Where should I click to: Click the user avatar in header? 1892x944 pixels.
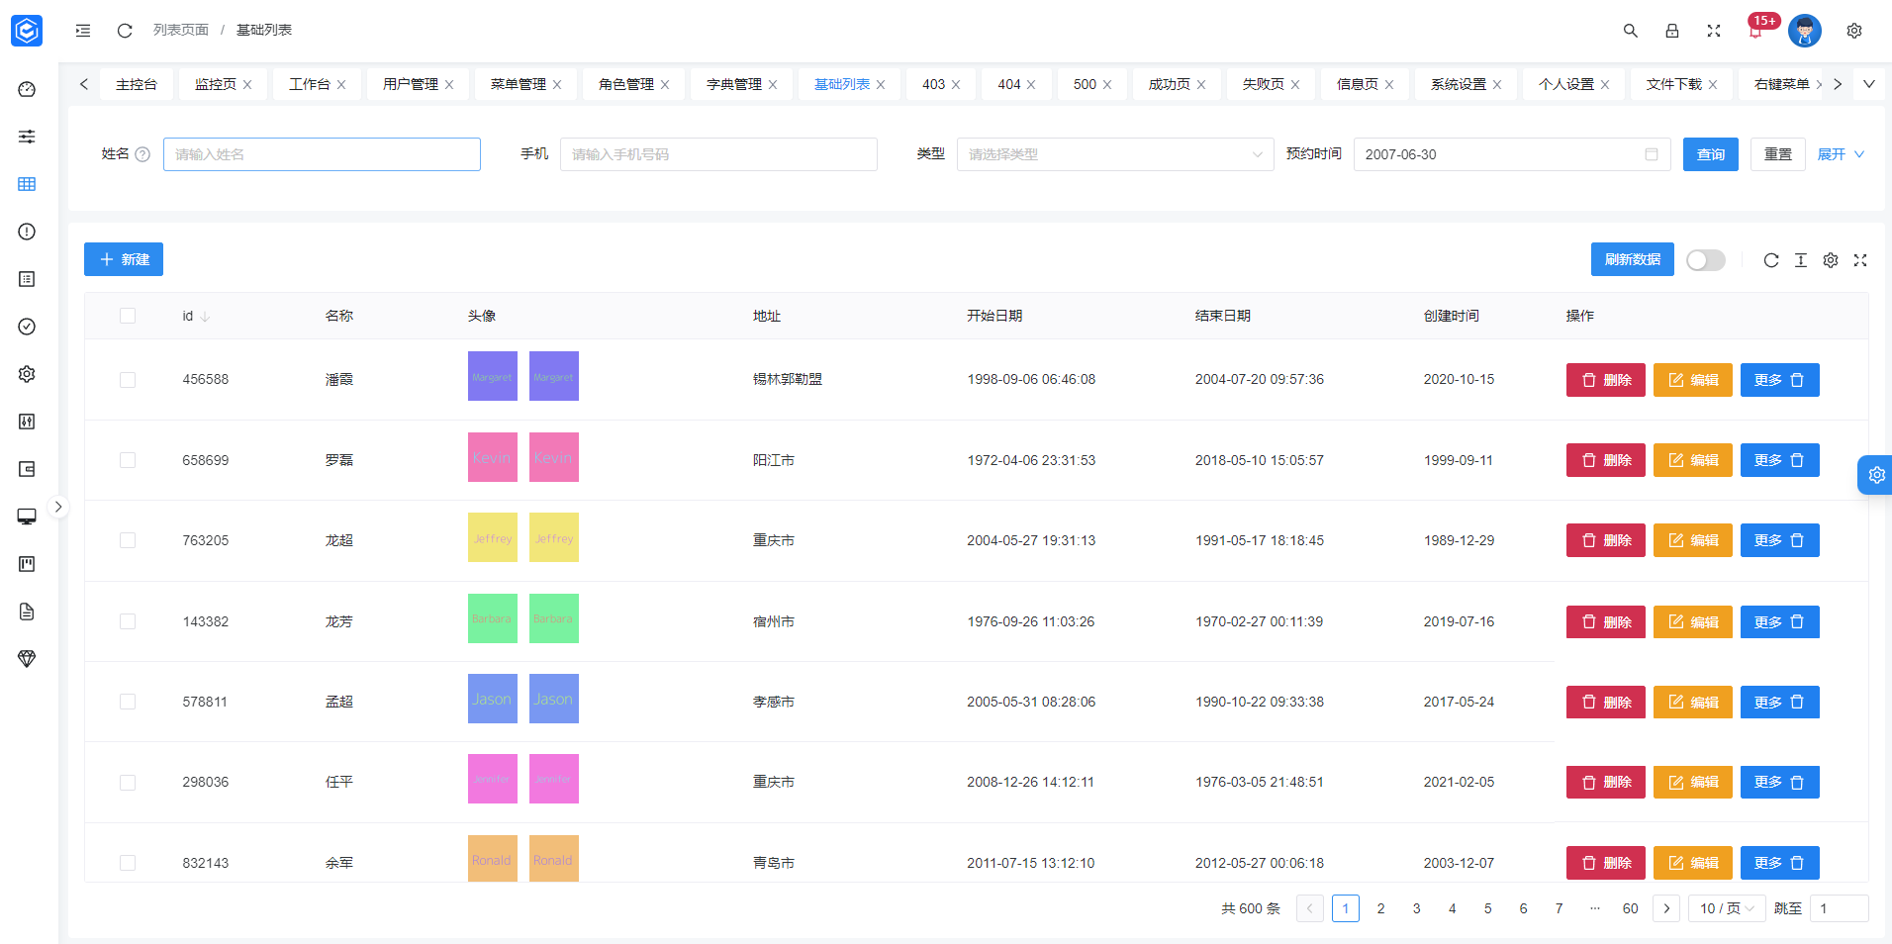[x=1805, y=31]
